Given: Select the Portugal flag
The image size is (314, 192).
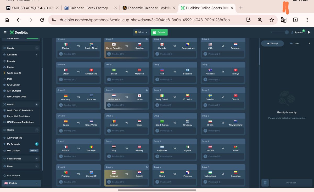Looking at the screenshot, I should pyautogui.click(x=66, y=172).
